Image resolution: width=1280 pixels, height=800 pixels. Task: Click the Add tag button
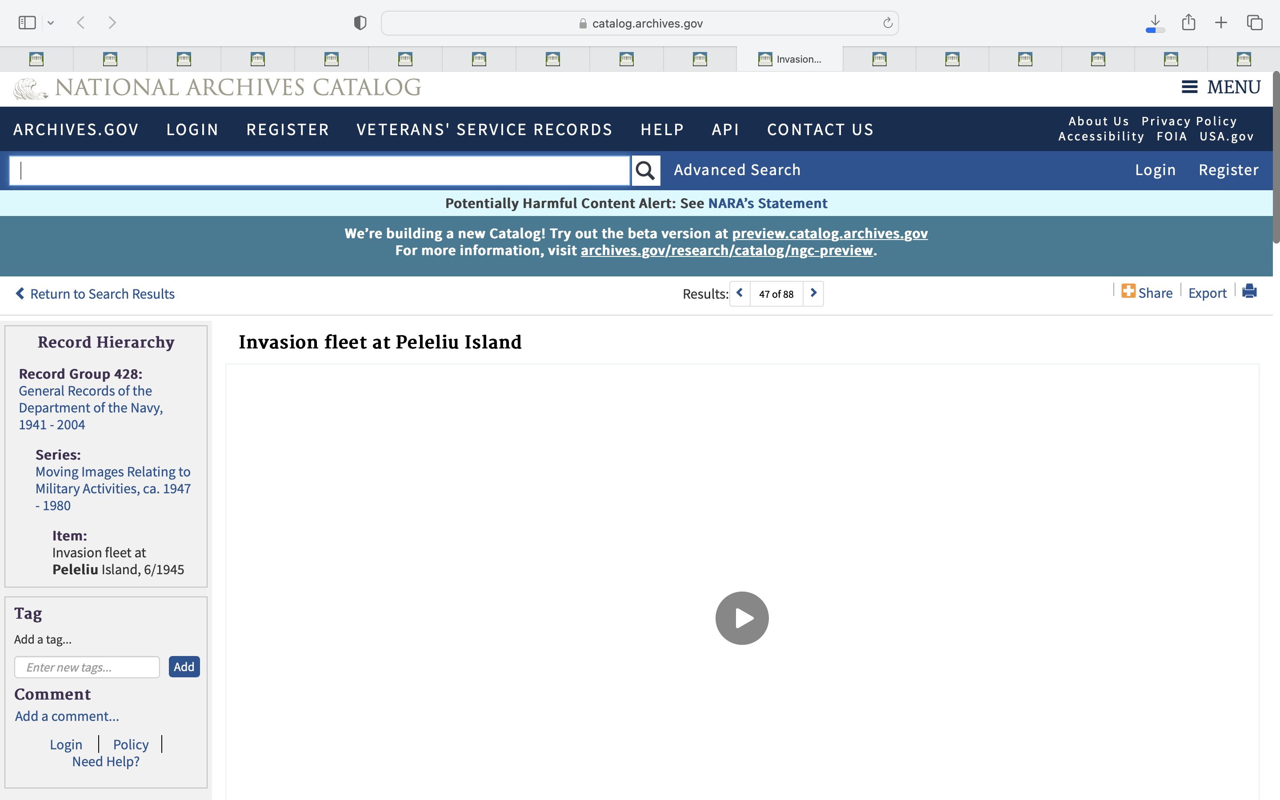point(184,667)
